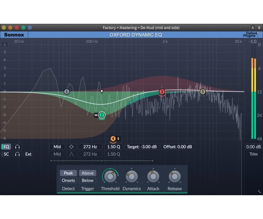The width and height of the screenshot is (263, 219).
Task: Click the Release knob
Action: (x=174, y=176)
